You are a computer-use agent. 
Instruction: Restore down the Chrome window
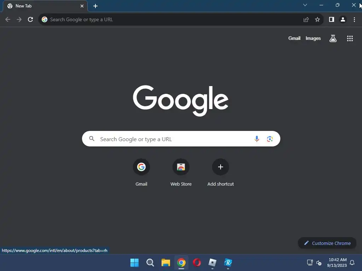(338, 5)
